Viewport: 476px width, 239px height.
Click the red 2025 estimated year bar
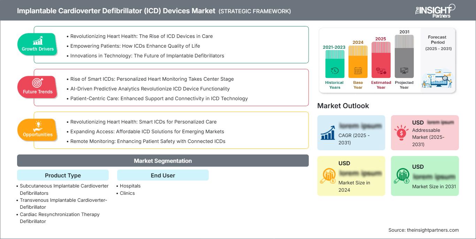click(x=381, y=60)
